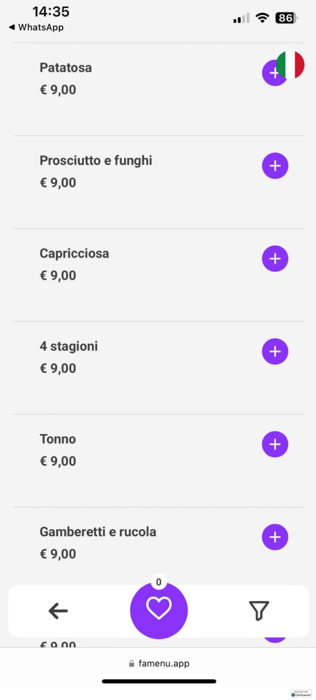Add Patatosa pizza with plus button
The width and height of the screenshot is (316, 700).
coord(271,73)
